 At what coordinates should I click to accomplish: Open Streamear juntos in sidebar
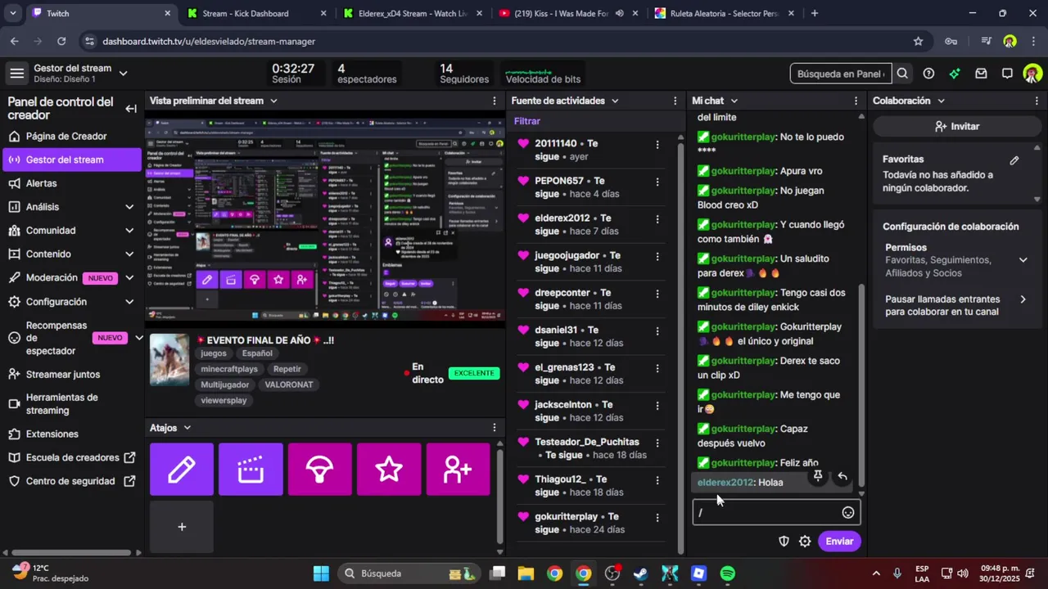(63, 375)
